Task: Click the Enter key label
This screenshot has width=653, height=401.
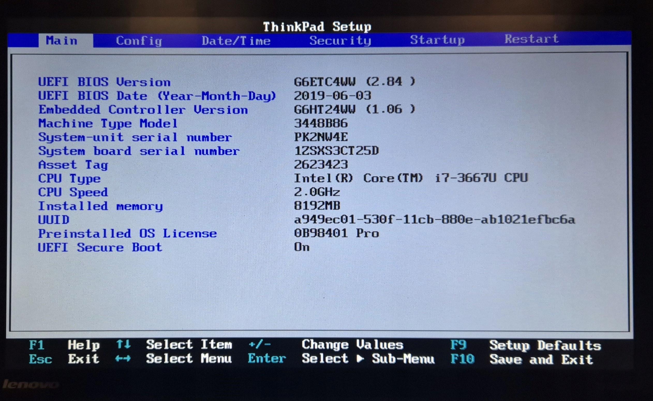Action: click(x=267, y=359)
